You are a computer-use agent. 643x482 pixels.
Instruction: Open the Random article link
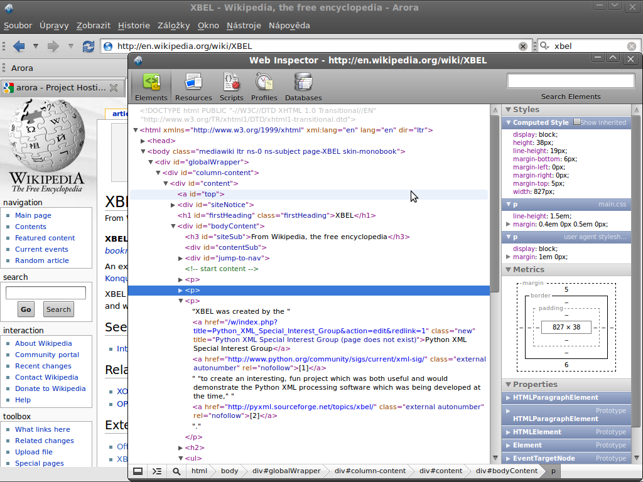pyautogui.click(x=42, y=260)
